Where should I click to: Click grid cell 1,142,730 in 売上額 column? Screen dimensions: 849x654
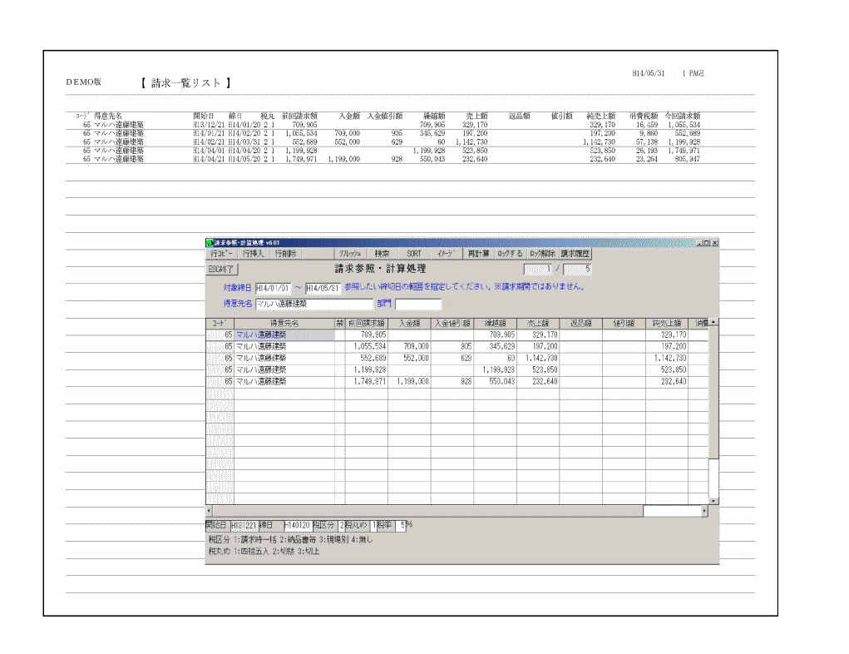click(x=538, y=358)
